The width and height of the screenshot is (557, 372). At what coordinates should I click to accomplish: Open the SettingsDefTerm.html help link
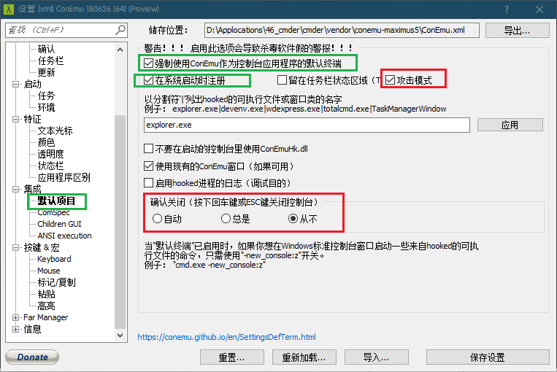click(x=226, y=337)
